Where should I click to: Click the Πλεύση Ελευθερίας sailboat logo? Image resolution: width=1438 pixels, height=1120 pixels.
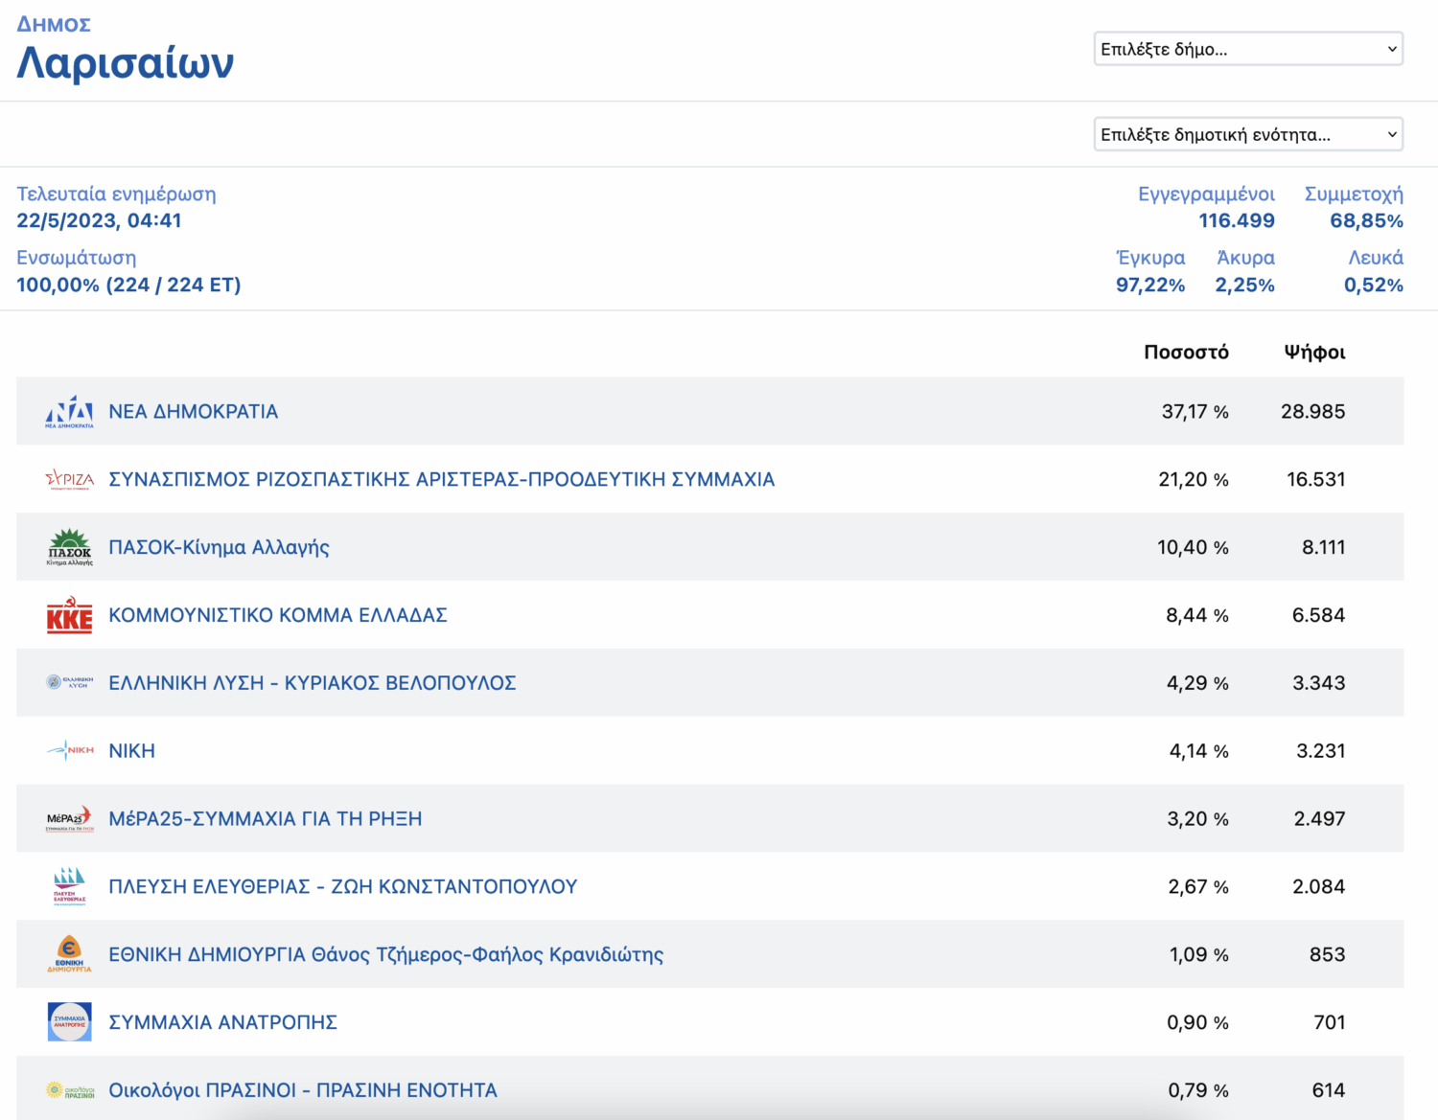(70, 886)
